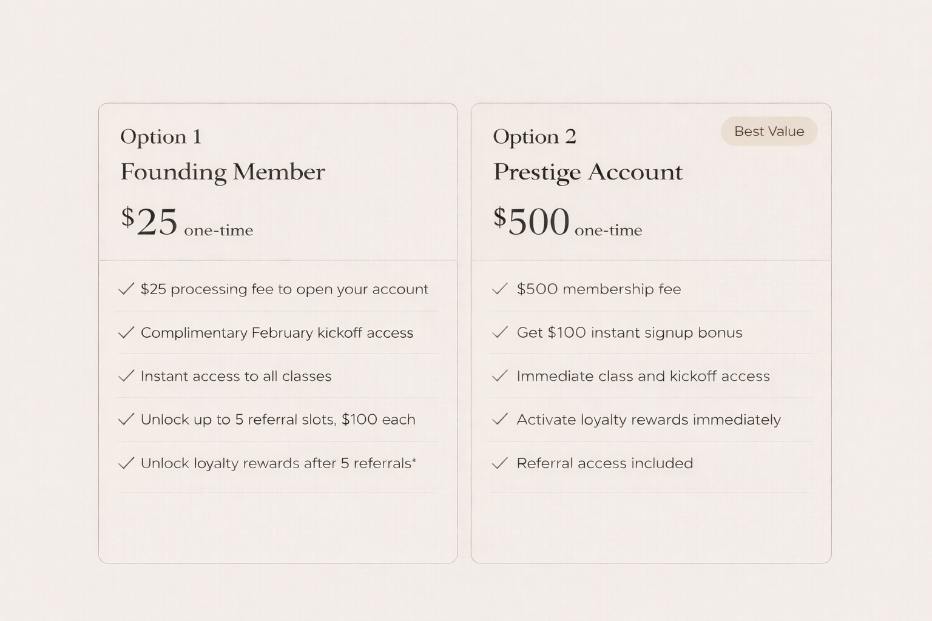932x621 pixels.
Task: Click the Get $100 instant signup bonus text
Action: 629,332
